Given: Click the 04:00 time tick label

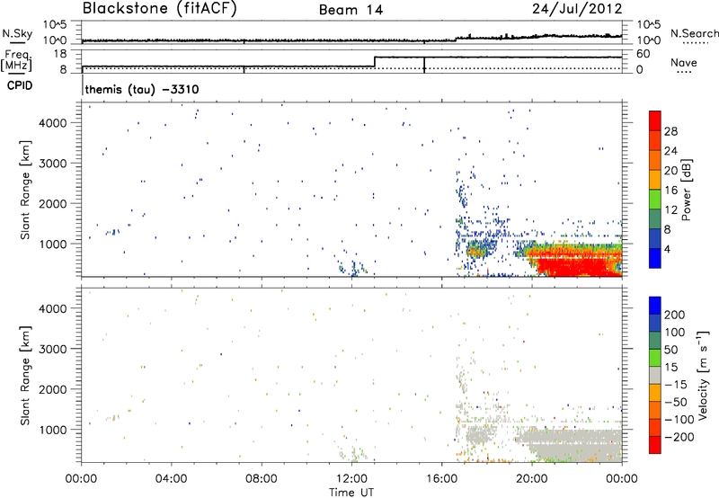Looking at the screenshot, I should tap(171, 479).
